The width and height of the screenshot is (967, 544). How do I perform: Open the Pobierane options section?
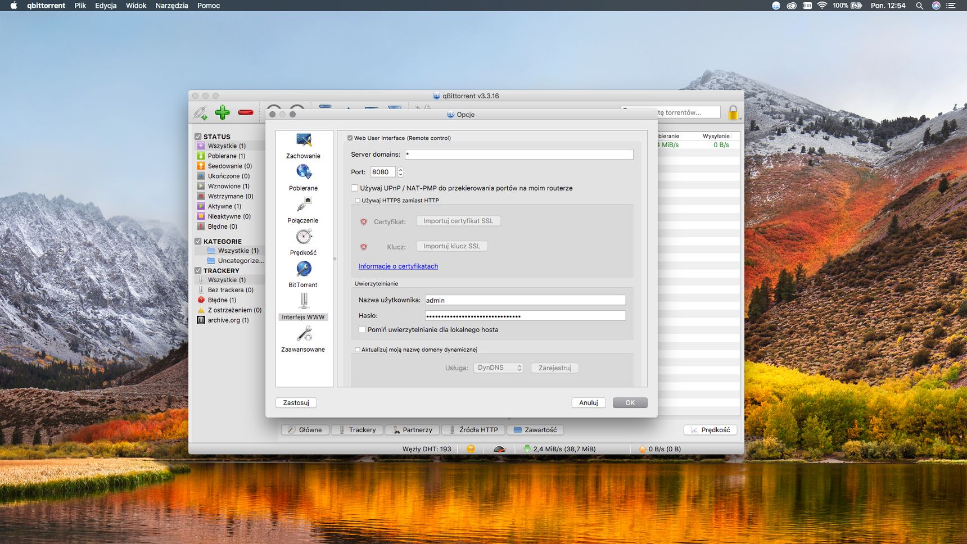(x=304, y=178)
